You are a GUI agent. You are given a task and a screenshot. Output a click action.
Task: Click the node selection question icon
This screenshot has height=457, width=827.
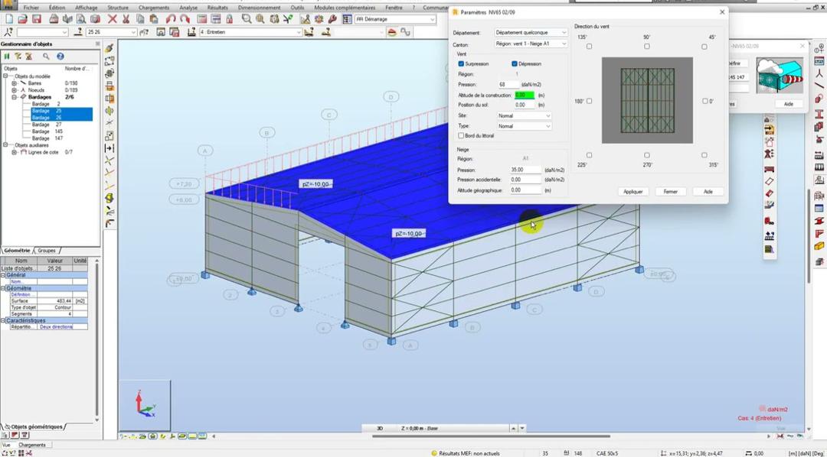pos(8,32)
